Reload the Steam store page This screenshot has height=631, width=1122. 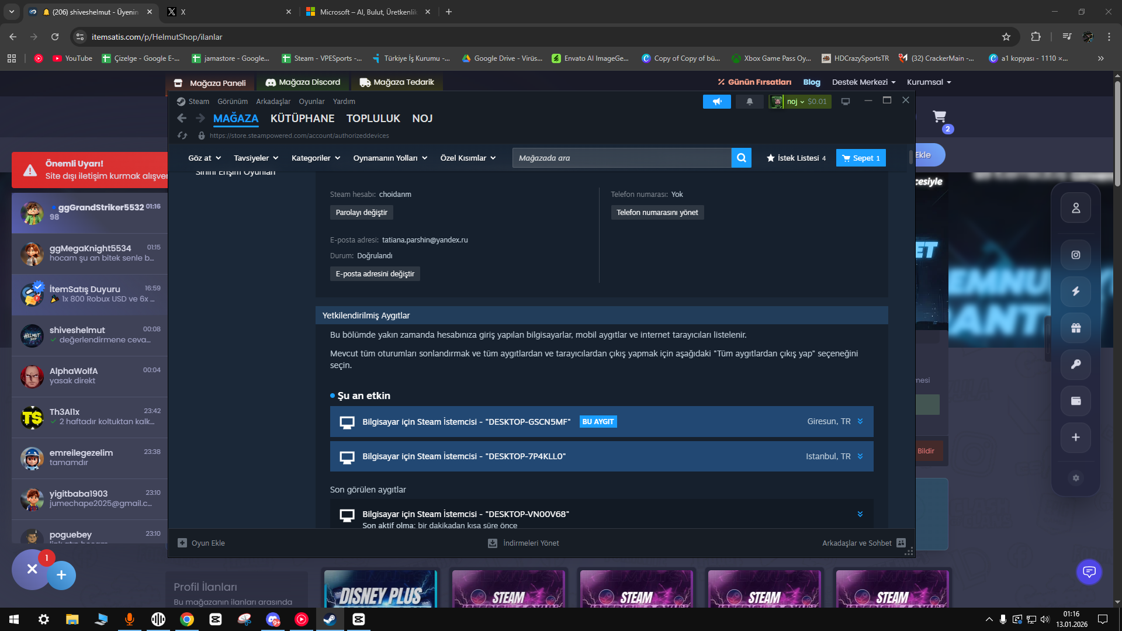pos(182,136)
